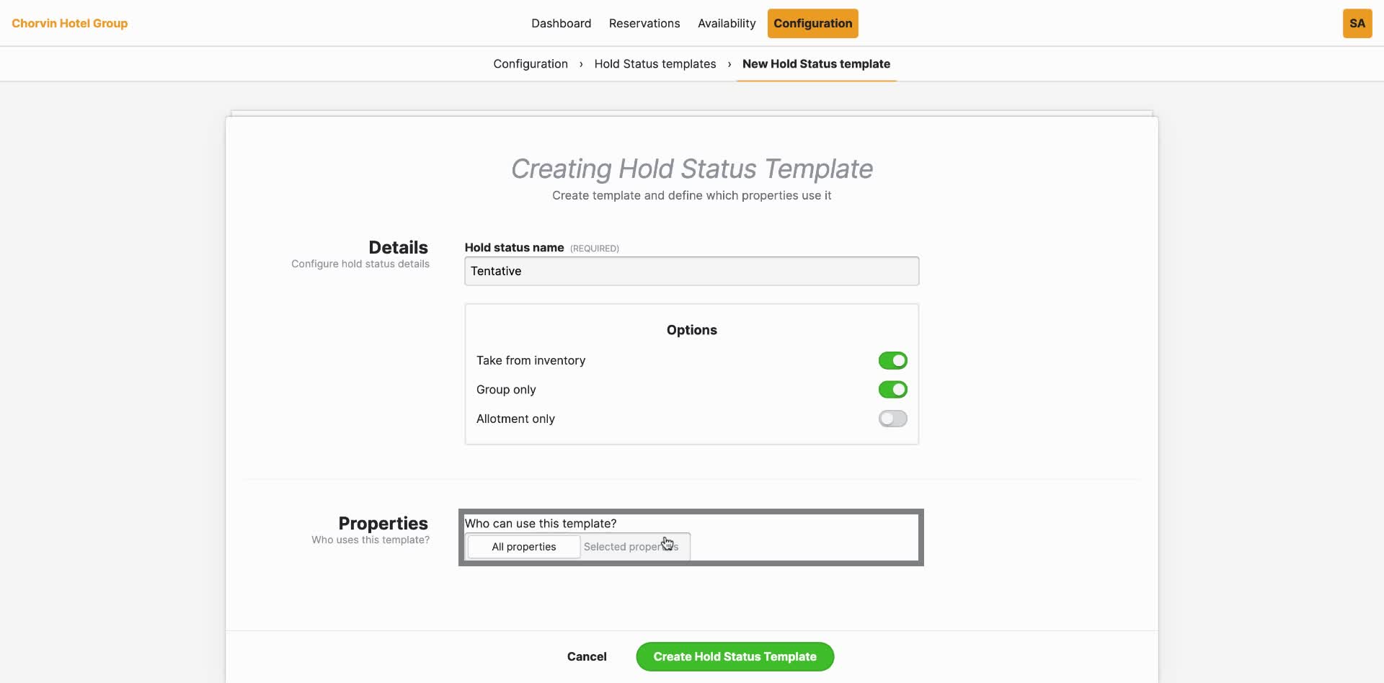This screenshot has height=683, width=1384.
Task: Select the Selected properties option
Action: click(x=631, y=546)
